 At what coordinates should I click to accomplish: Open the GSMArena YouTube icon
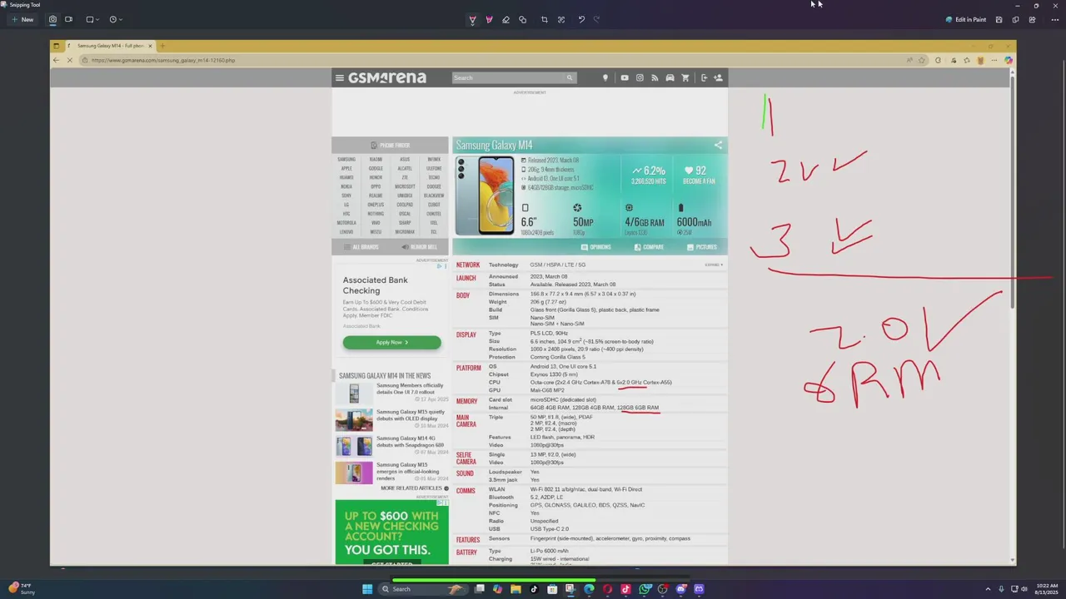[625, 77]
